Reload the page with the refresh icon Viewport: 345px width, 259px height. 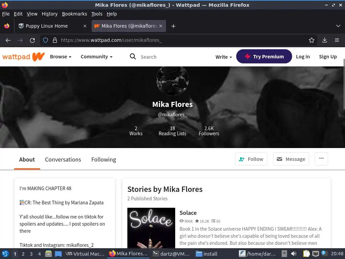click(x=32, y=40)
